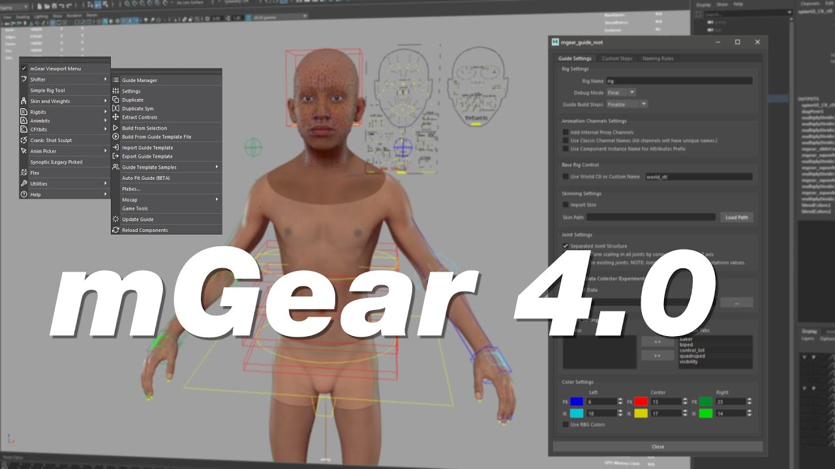Click the << move-left button

(x=657, y=342)
